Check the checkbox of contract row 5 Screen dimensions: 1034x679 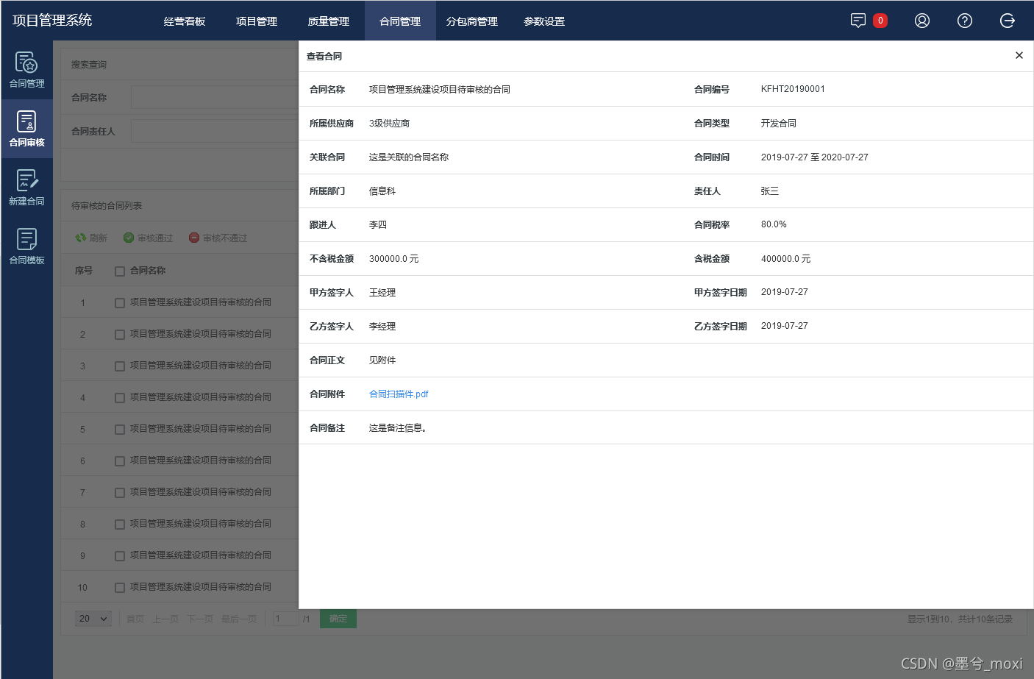[119, 428]
